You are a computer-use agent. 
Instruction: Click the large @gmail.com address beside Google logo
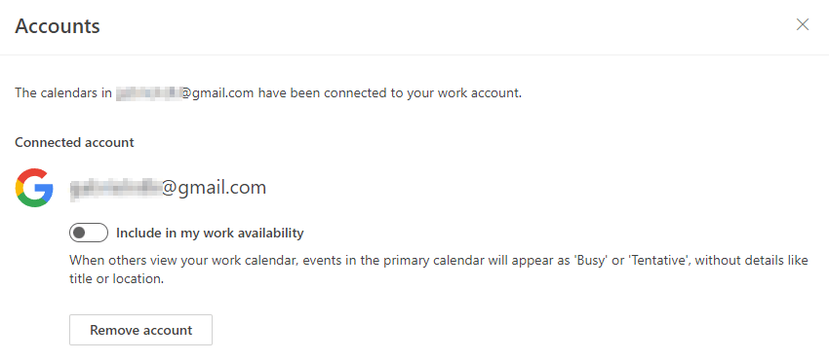(214, 188)
